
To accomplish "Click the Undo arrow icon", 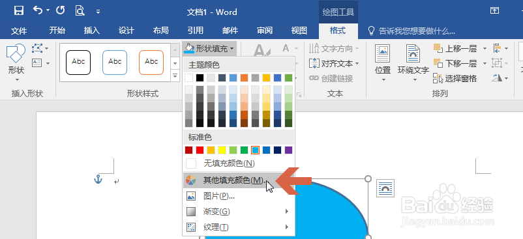I will (x=38, y=10).
